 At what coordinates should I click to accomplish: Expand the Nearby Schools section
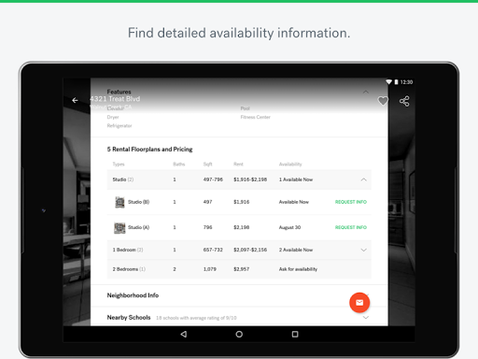pos(366,318)
